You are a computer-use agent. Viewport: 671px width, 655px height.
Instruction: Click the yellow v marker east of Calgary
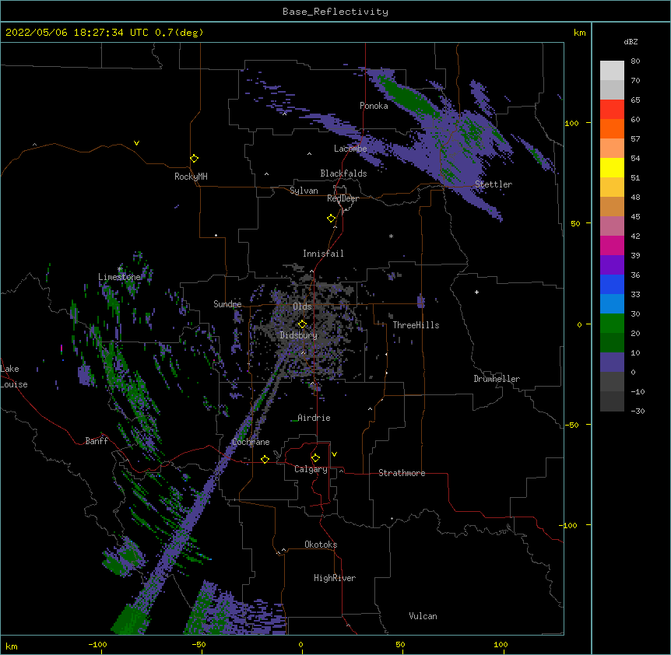[x=334, y=454]
